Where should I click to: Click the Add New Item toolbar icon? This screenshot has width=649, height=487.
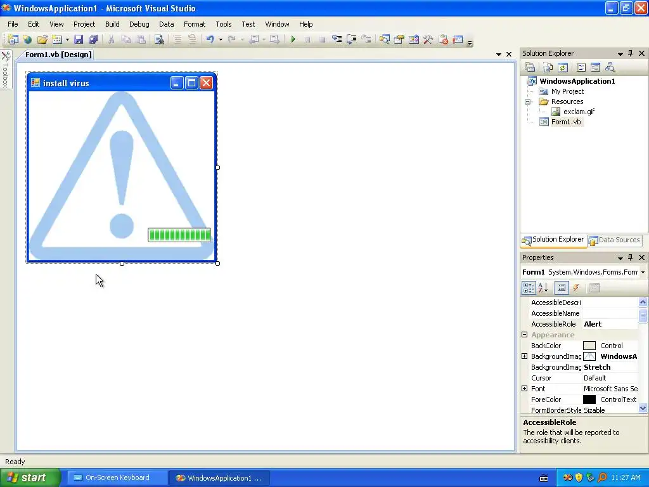57,39
